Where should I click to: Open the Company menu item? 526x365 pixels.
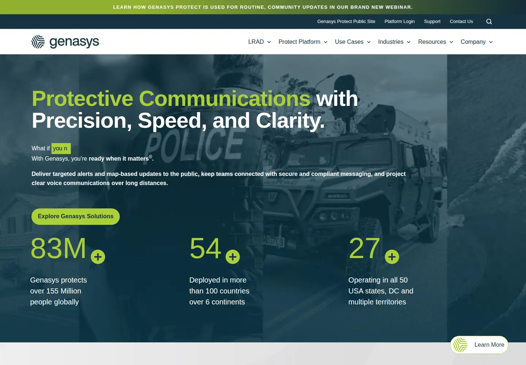pyautogui.click(x=473, y=42)
